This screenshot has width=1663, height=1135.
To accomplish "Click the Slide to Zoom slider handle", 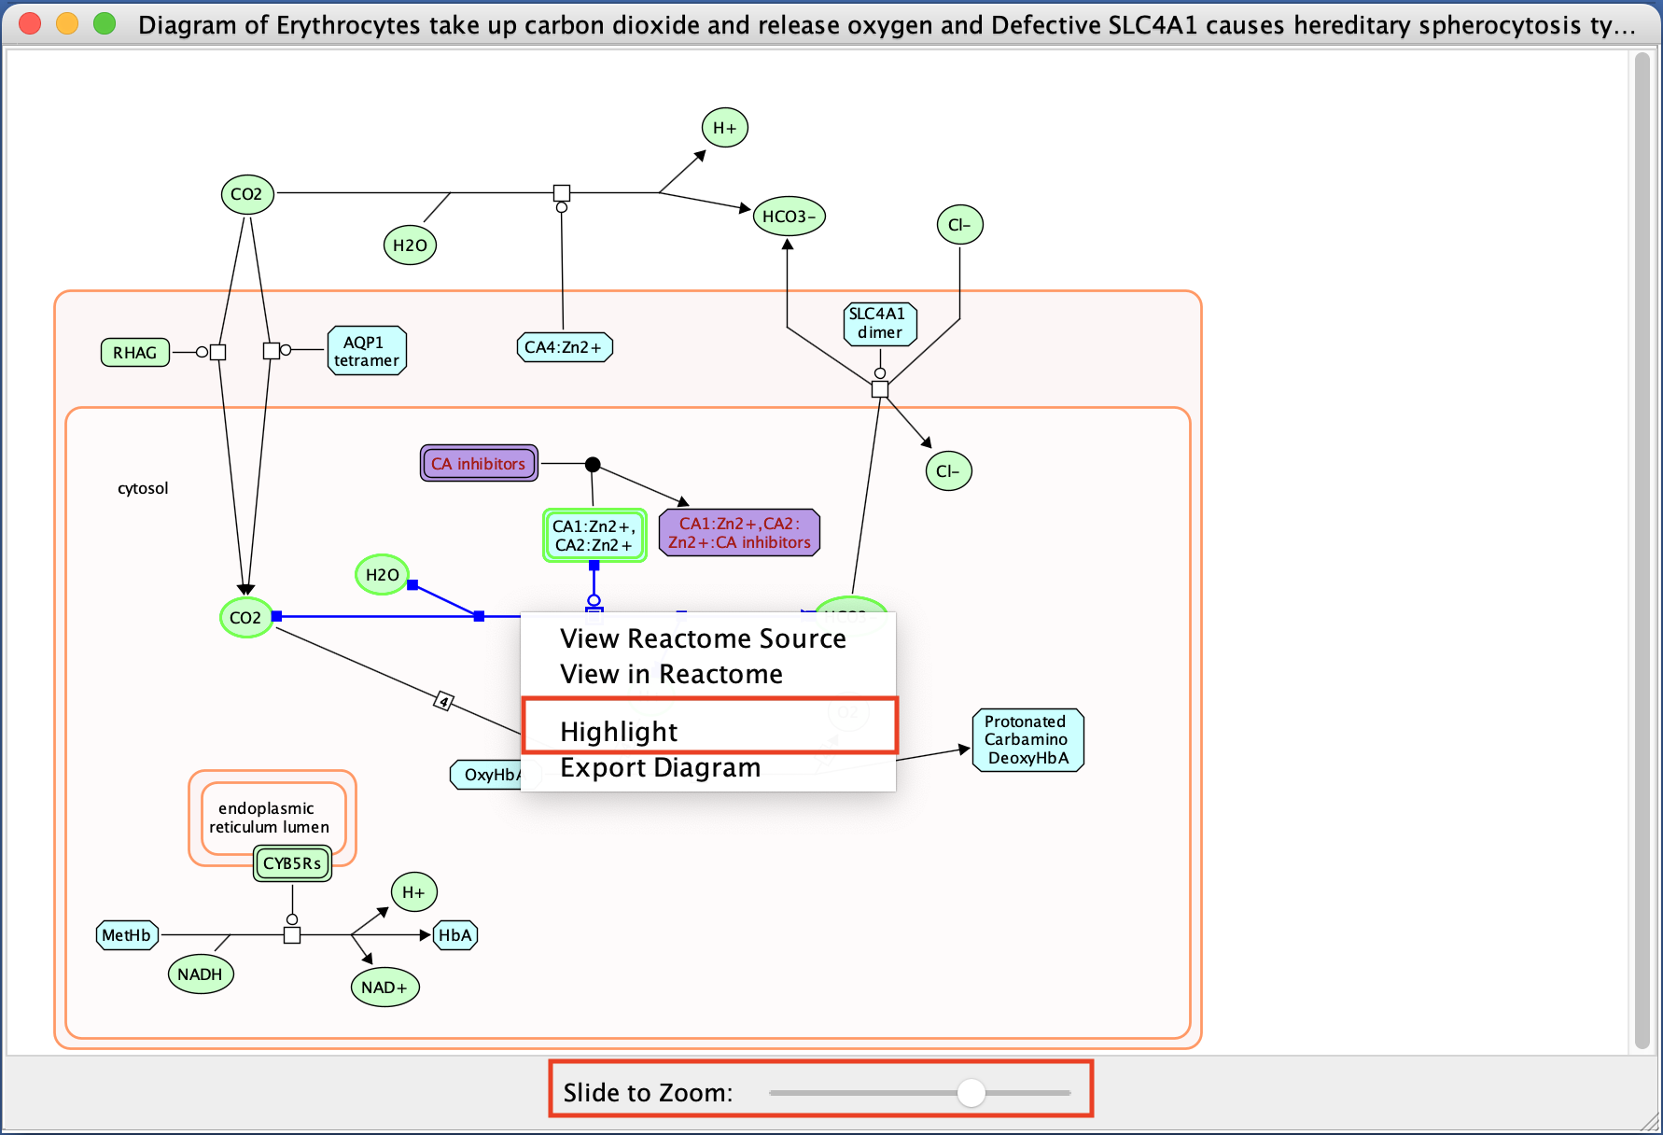I will pos(971,1093).
